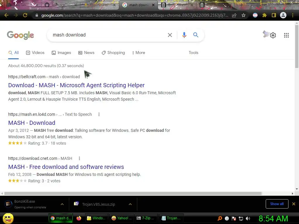Open the Google apps grid
Image resolution: width=299 pixels, height=224 pixels.
click(x=286, y=35)
